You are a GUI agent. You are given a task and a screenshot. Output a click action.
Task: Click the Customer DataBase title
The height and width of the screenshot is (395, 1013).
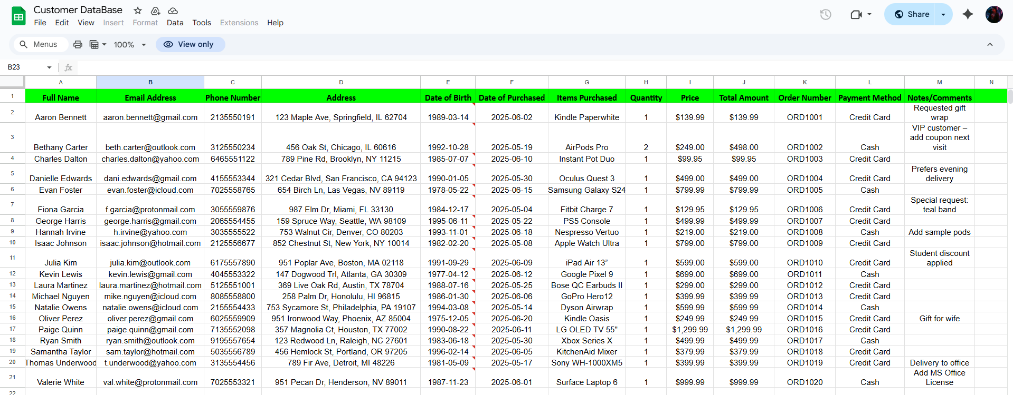tap(78, 9)
